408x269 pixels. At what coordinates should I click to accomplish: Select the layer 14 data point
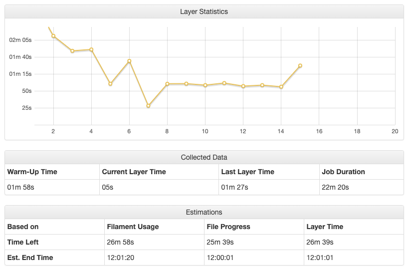click(281, 87)
